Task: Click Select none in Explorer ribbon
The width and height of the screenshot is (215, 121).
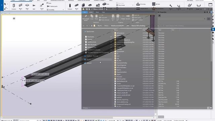Action: tap(136, 17)
